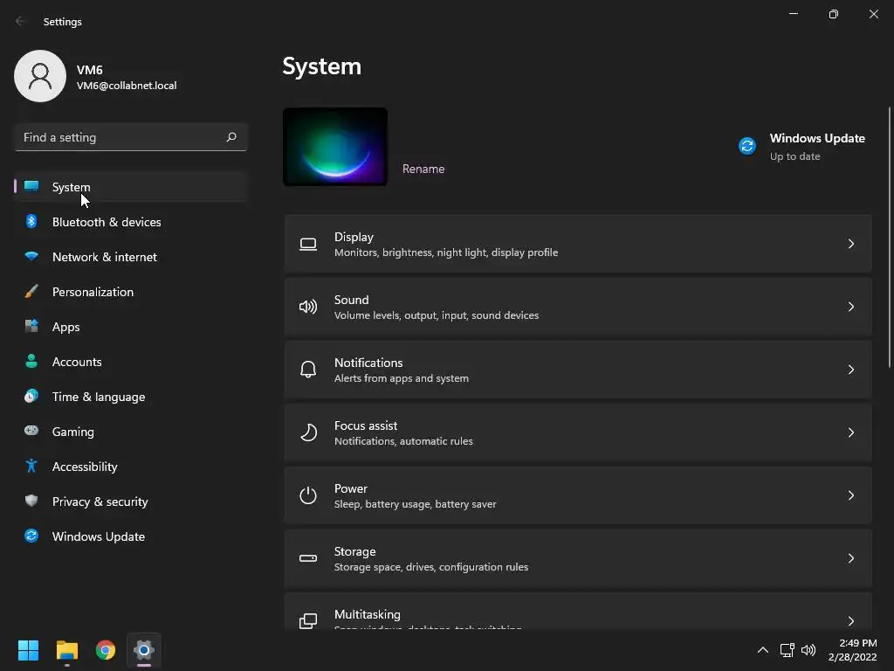
Task: Click the Windows Update sync icon at top right
Action: [747, 146]
